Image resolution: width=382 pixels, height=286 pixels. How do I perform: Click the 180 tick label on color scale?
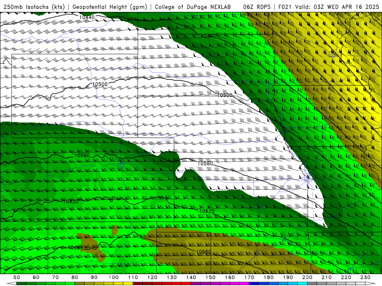point(268,277)
